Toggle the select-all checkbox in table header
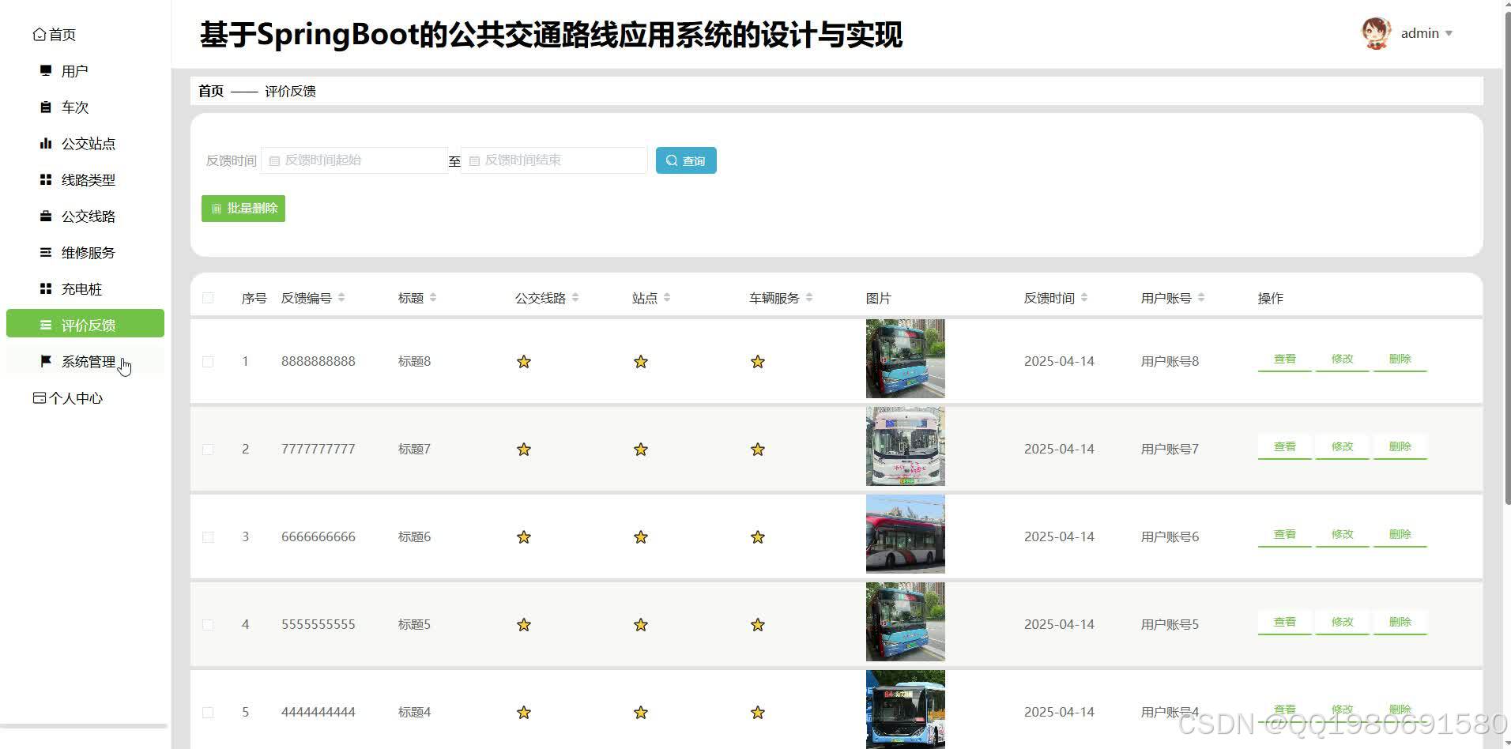1511x749 pixels. coord(208,297)
